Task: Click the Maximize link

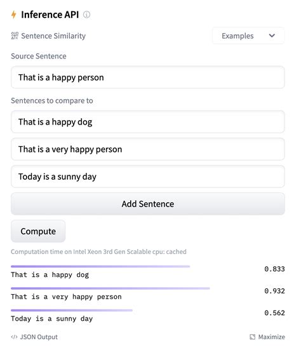Action: click(267, 337)
